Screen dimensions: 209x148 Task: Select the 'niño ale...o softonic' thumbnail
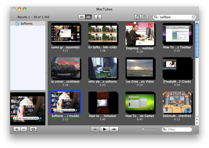tap(103, 68)
